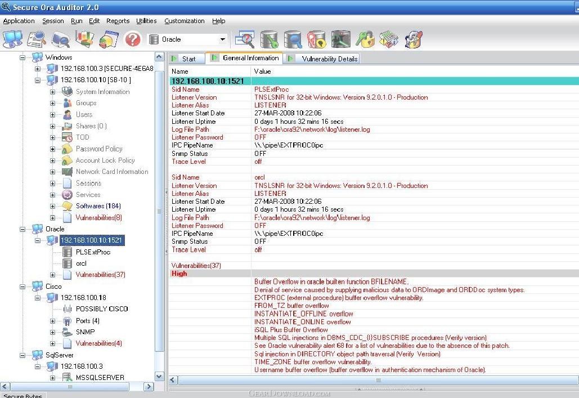Click the bar chart reports toolbar icon

(84, 39)
